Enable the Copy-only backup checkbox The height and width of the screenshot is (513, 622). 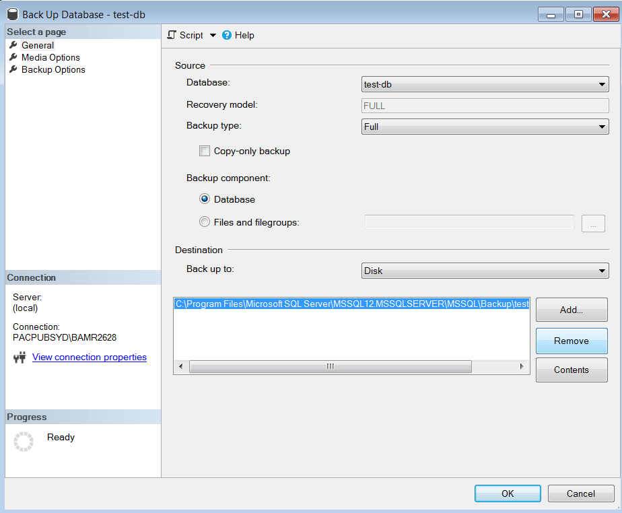pyautogui.click(x=205, y=151)
